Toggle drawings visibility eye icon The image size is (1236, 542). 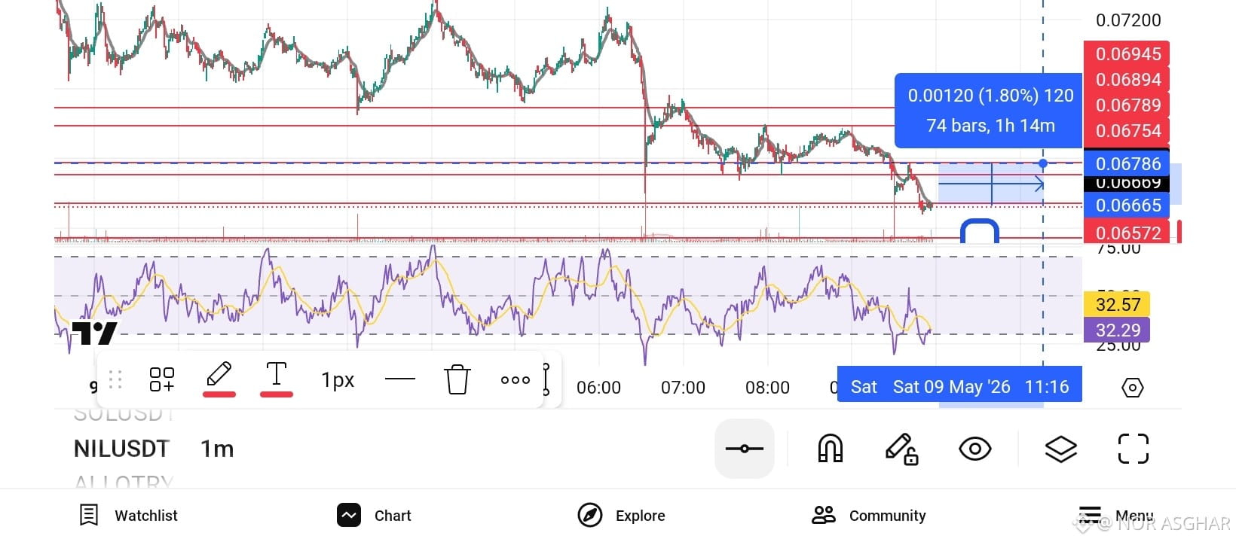974,449
